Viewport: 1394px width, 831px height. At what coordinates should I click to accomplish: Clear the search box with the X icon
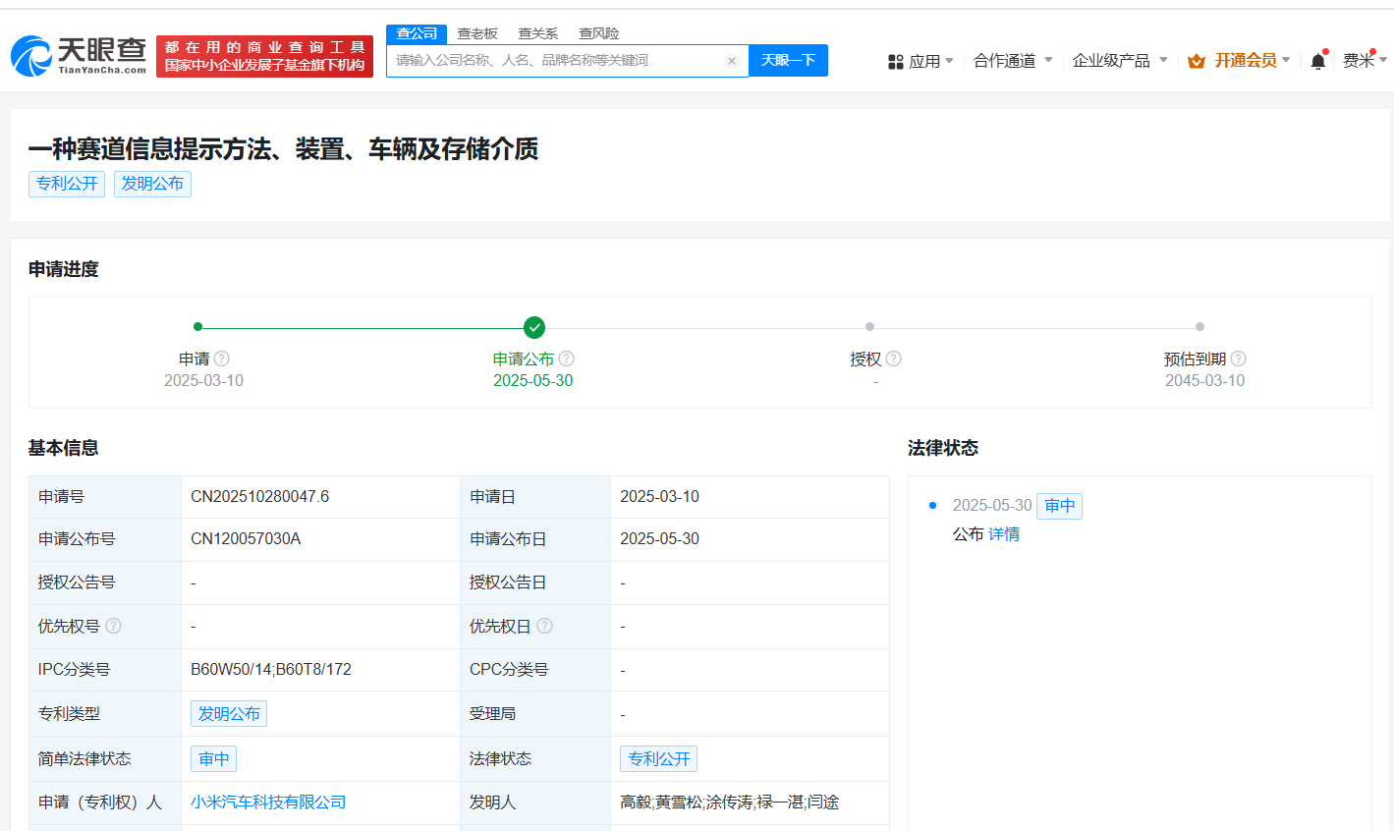[x=731, y=61]
